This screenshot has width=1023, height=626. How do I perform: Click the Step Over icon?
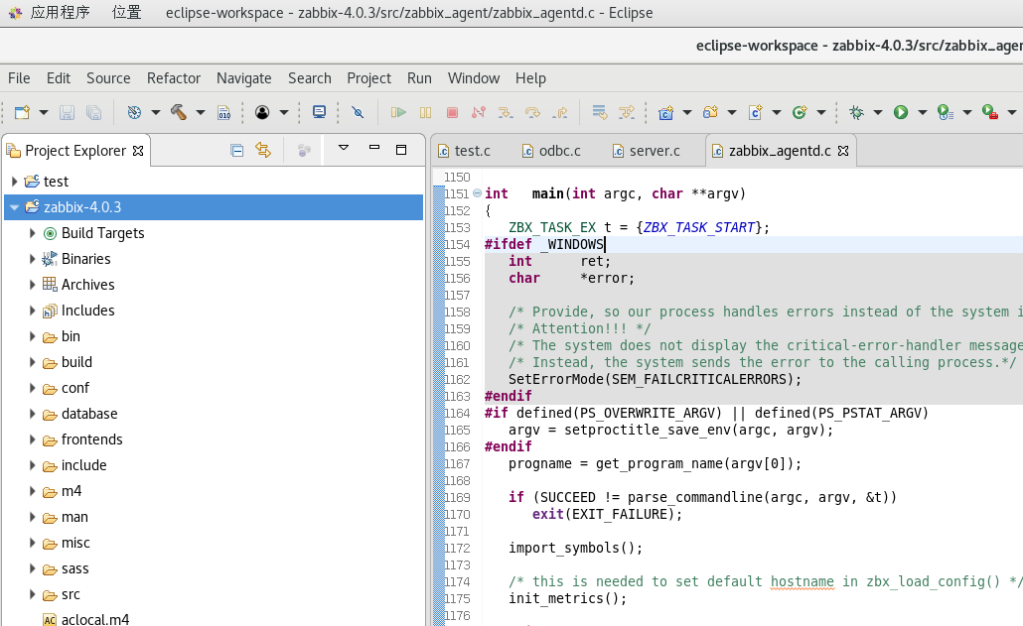coord(532,112)
